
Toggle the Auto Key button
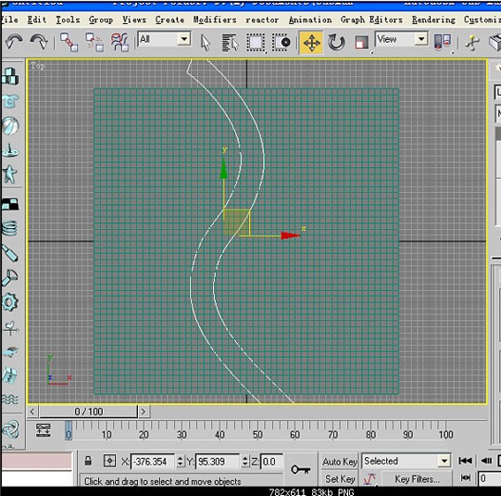[340, 462]
